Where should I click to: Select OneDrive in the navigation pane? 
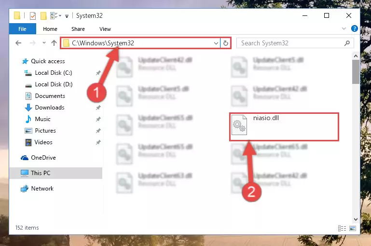click(43, 158)
